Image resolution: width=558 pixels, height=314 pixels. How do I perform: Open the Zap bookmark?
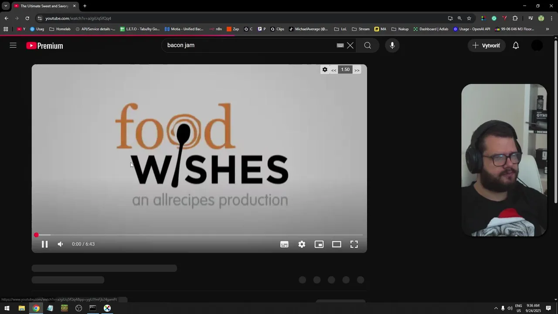tap(233, 29)
